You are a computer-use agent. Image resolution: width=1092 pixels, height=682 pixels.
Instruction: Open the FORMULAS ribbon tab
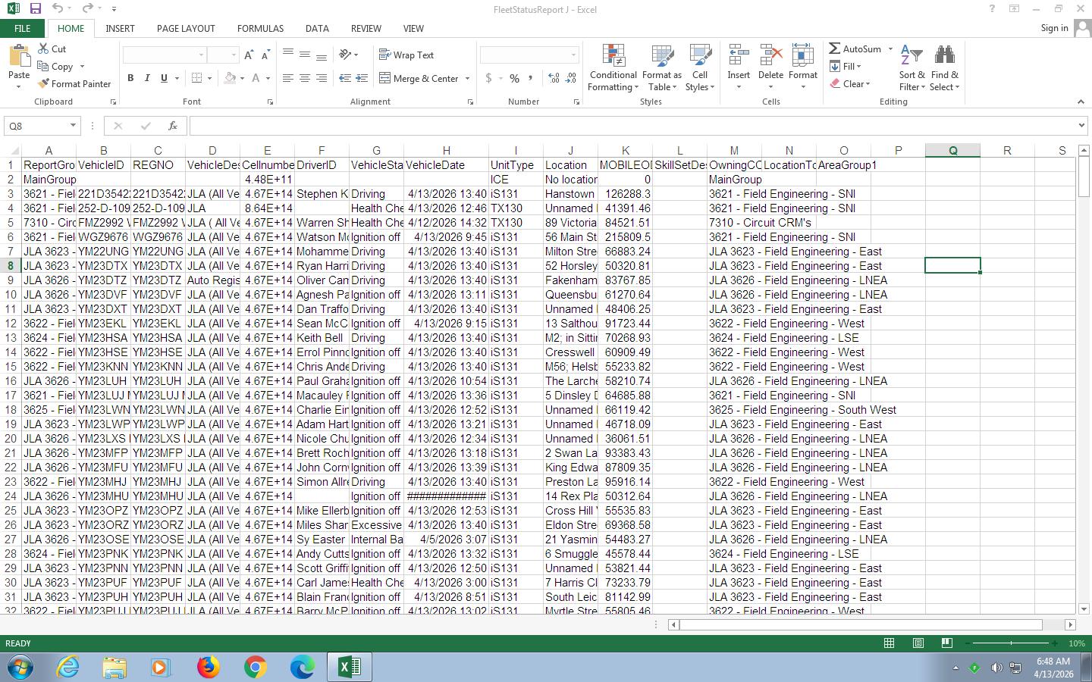coord(260,28)
